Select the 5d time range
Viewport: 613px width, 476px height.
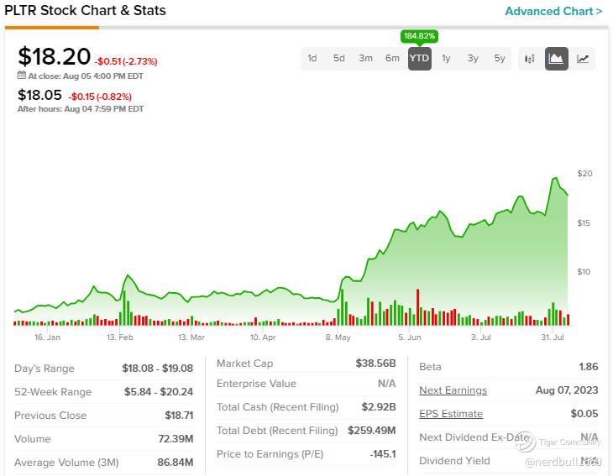point(338,59)
